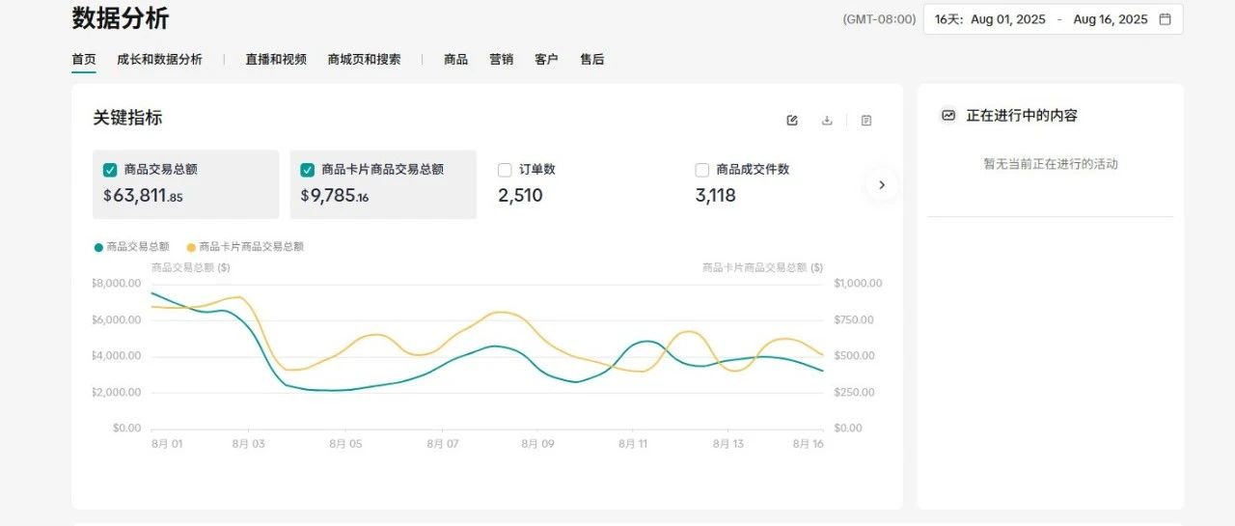Open the metrics glossary document icon
Image resolution: width=1235 pixels, height=526 pixels.
[866, 121]
